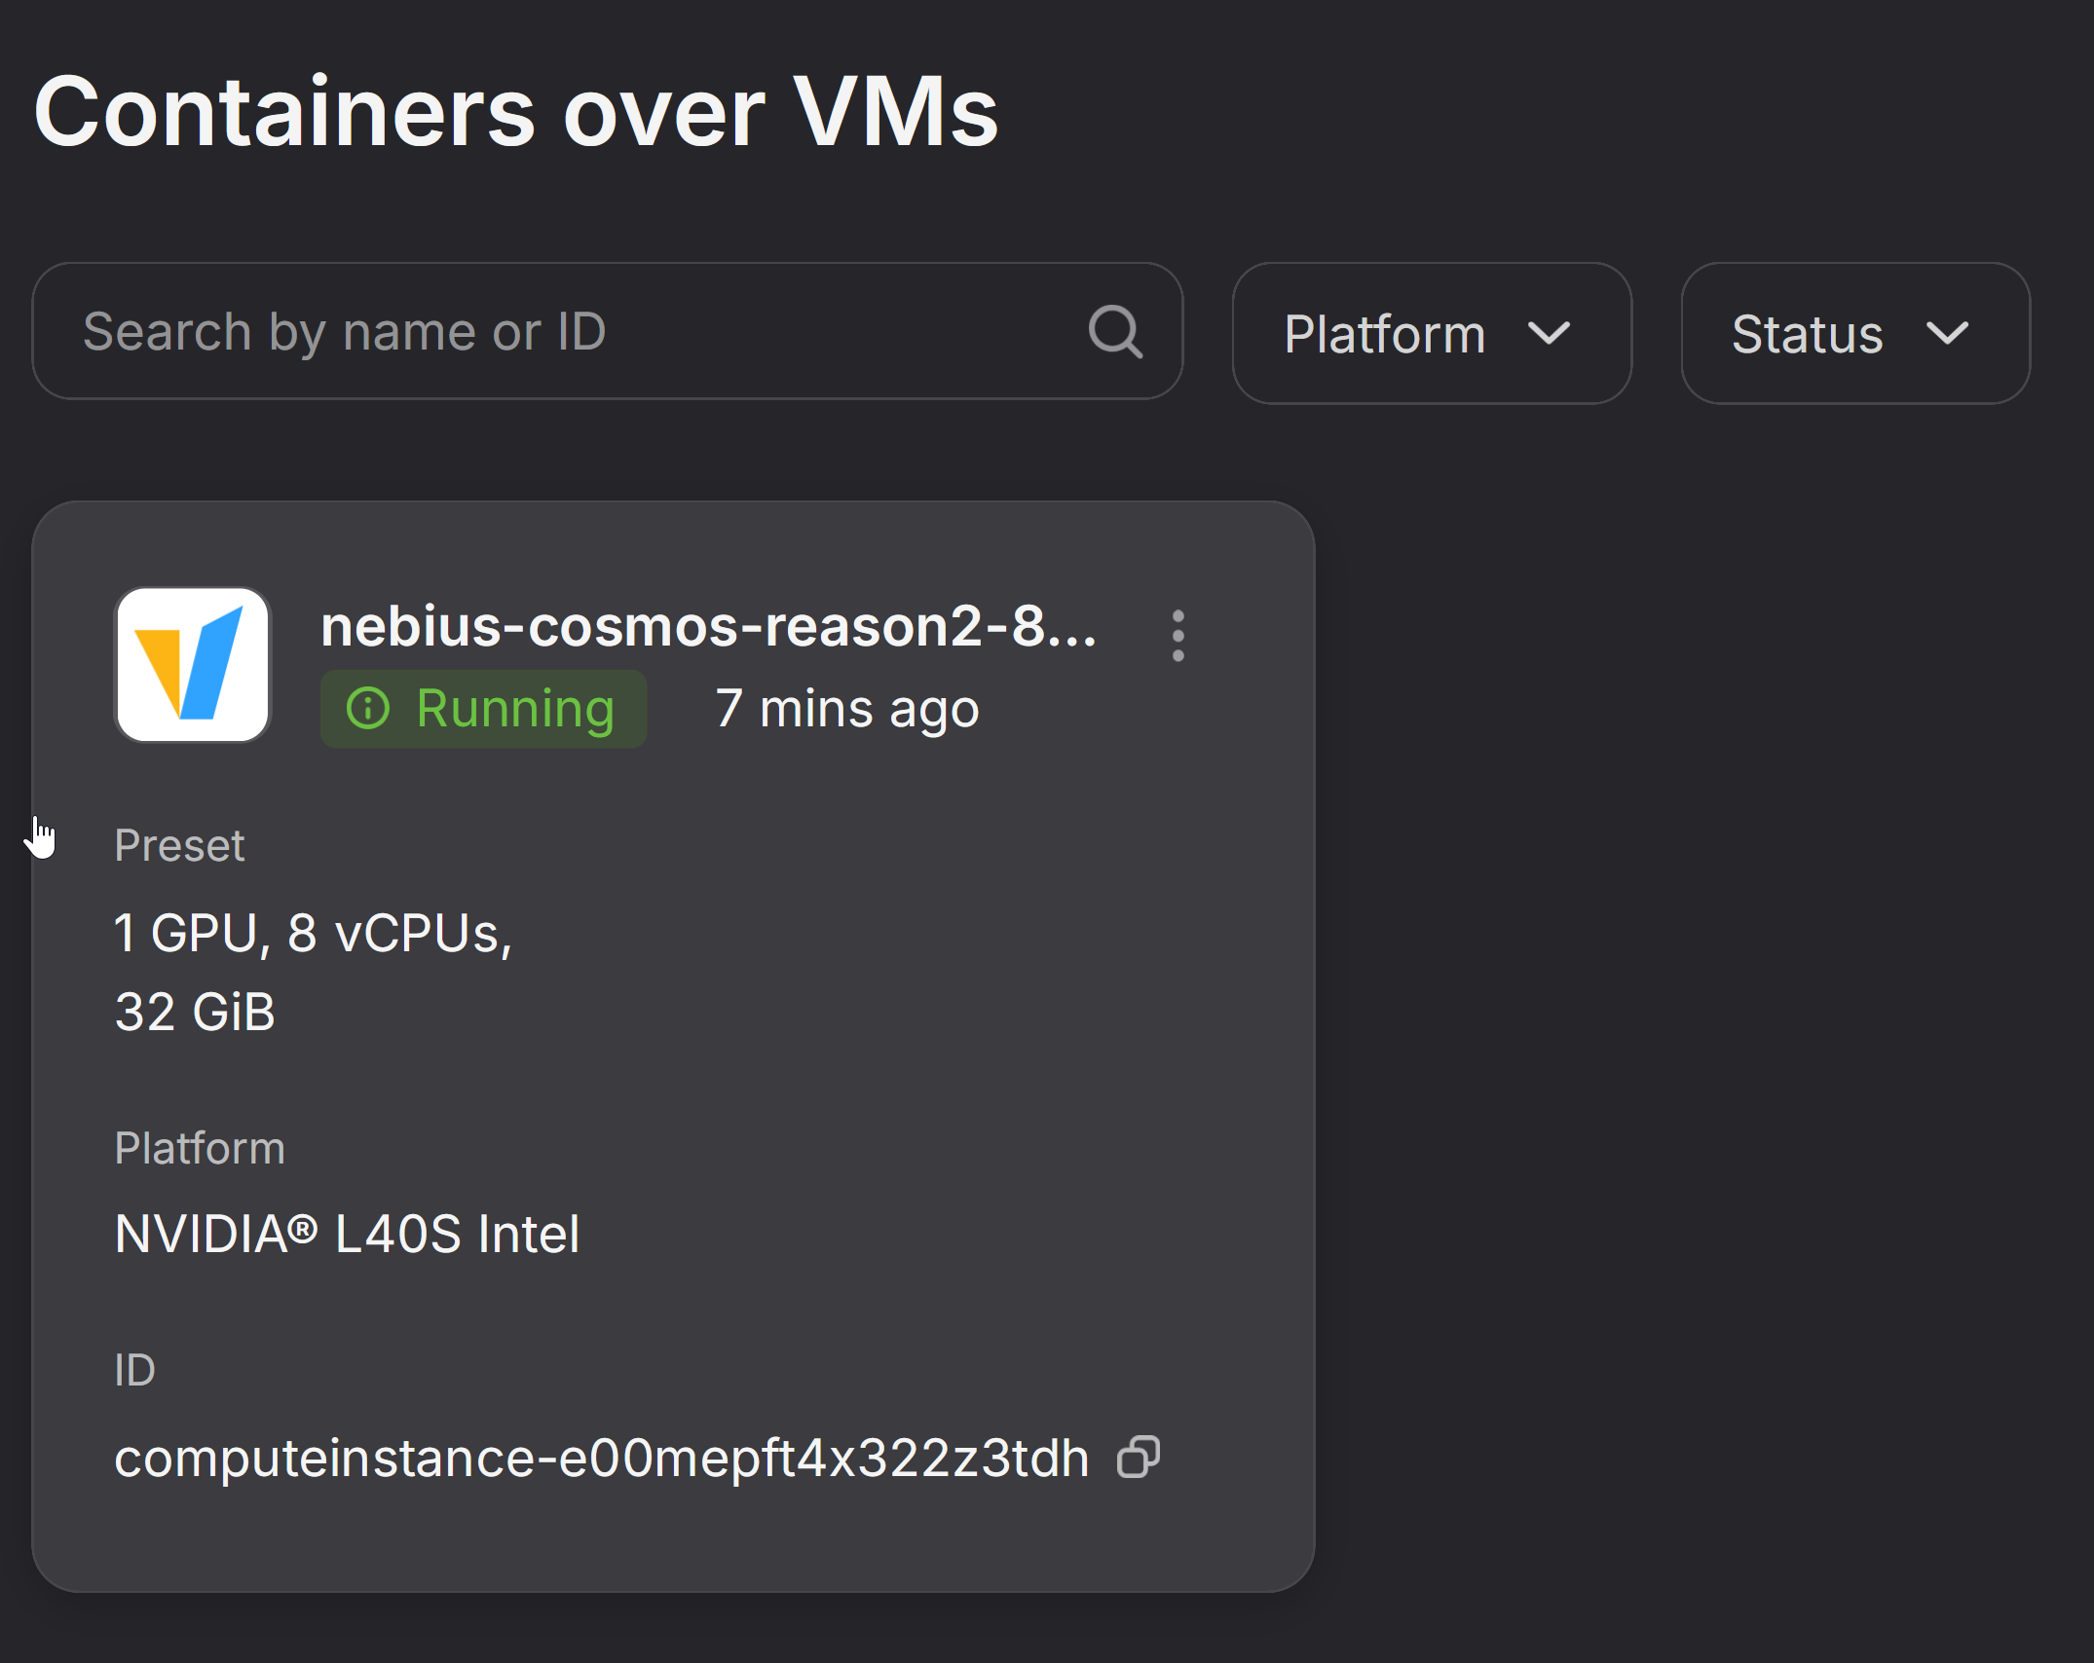Open the three-dot menu on container card

(x=1178, y=636)
